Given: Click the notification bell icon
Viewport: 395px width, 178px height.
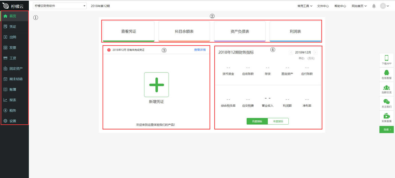Looking at the screenshot, I should (x=374, y=5).
